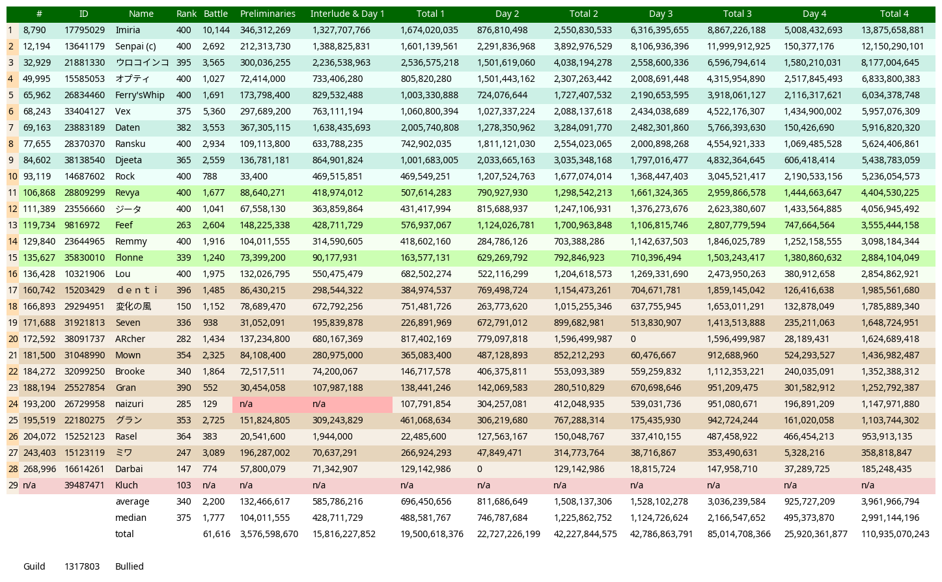Select the name "Gran"
This screenshot has height=582, width=942.
click(x=126, y=388)
